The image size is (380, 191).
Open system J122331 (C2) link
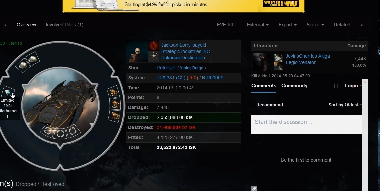coord(171,78)
